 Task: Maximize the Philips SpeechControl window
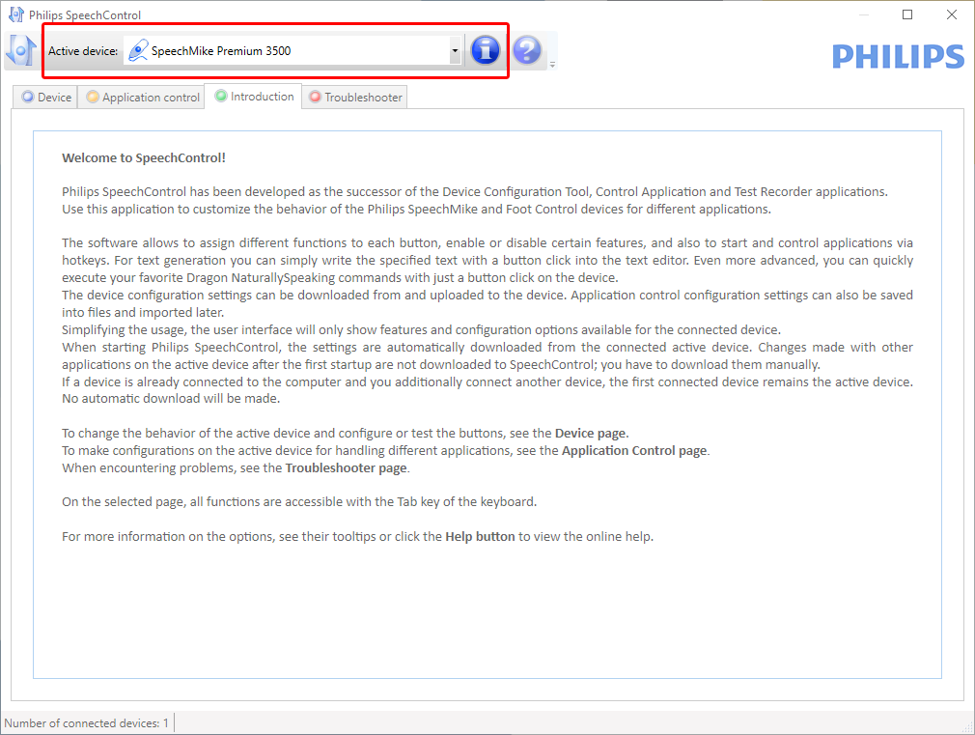(907, 14)
